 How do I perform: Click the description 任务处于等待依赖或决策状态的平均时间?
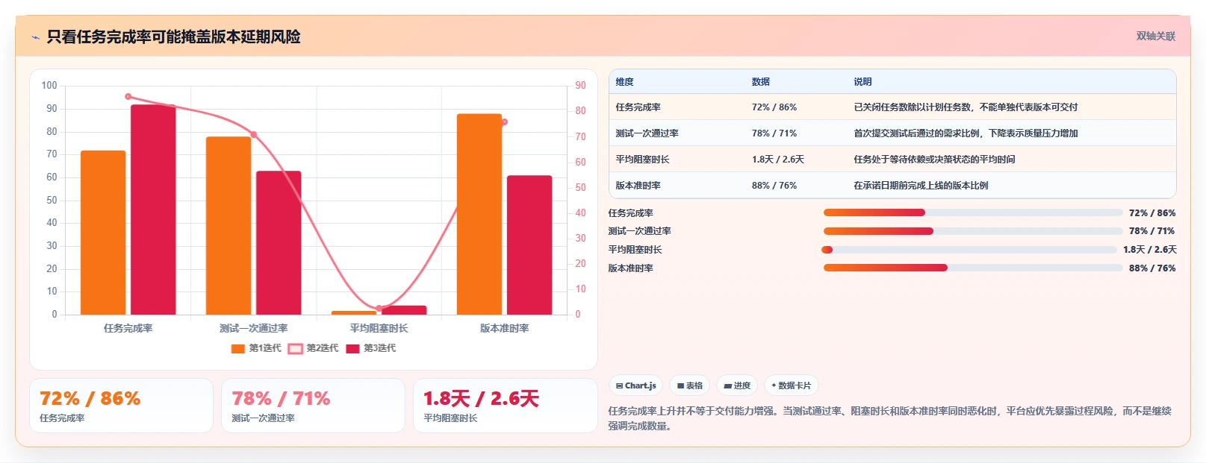934,160
